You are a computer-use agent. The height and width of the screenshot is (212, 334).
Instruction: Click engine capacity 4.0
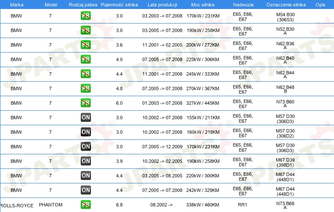tap(119, 59)
